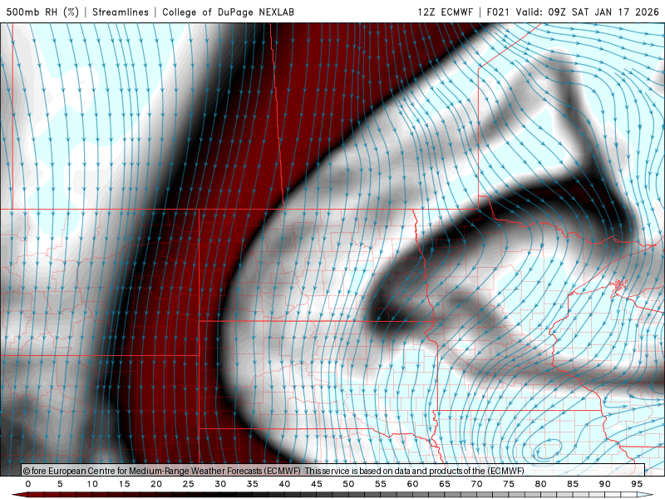The image size is (665, 499).
Task: Click the "30" color scale label
Action: click(220, 484)
